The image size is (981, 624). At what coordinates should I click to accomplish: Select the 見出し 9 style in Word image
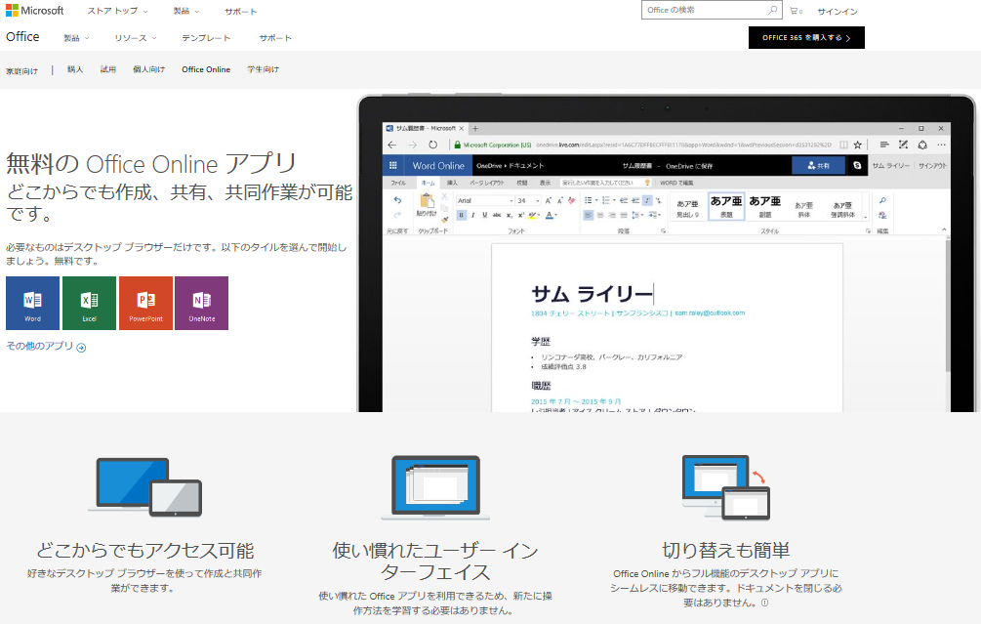687,208
